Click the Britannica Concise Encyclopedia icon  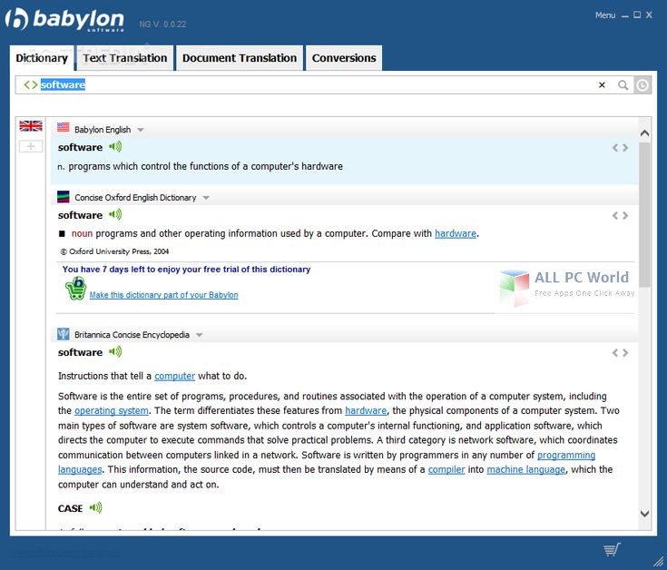64,334
